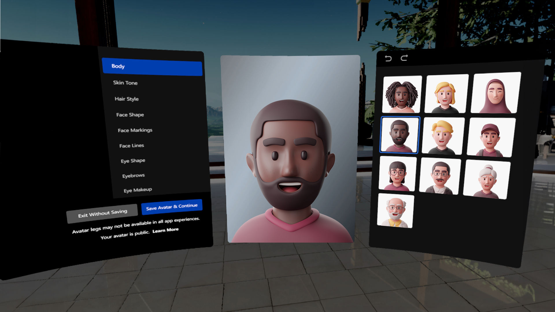Open the Learn More link
The width and height of the screenshot is (555, 312).
165,230
